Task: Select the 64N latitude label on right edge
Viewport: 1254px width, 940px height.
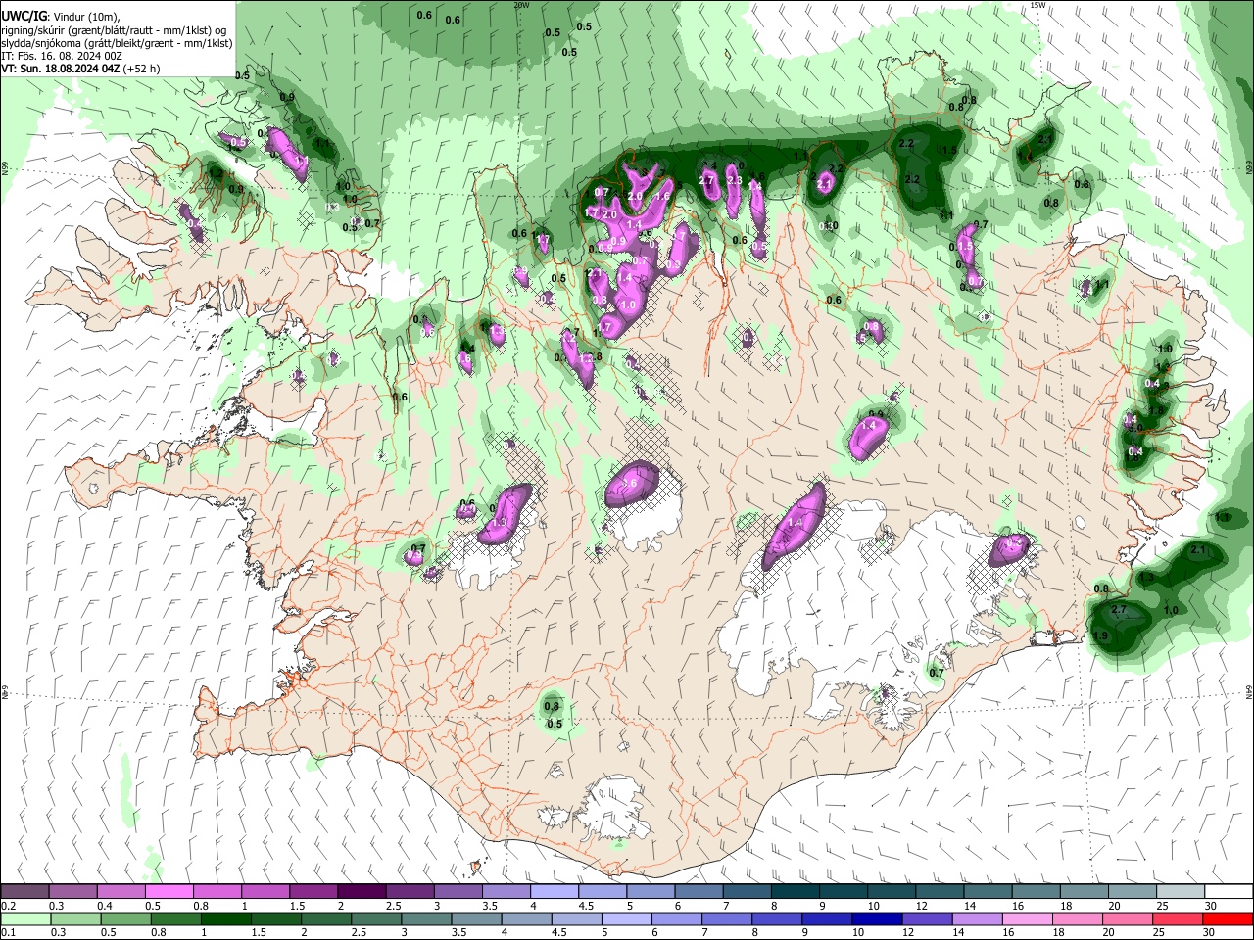Action: [1249, 692]
